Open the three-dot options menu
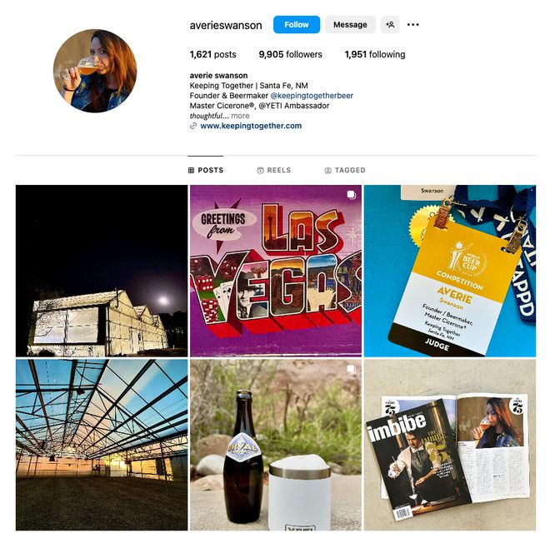This screenshot has width=550, height=533. click(412, 24)
